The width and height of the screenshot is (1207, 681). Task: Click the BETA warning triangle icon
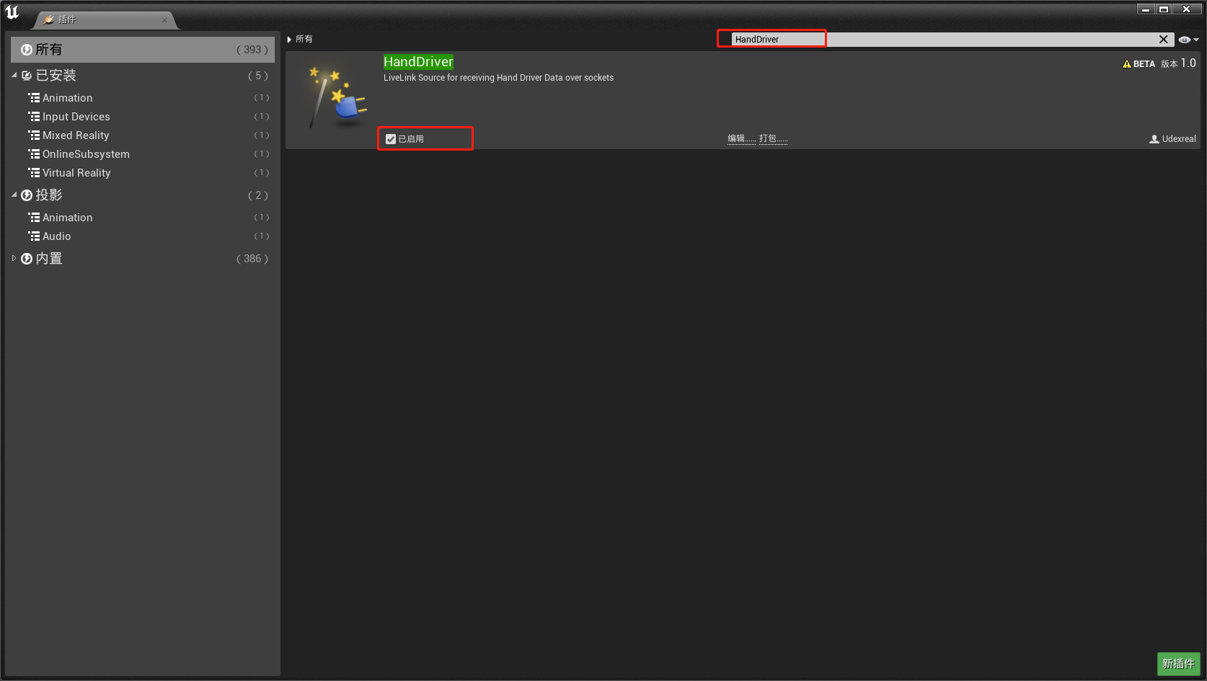[1126, 64]
